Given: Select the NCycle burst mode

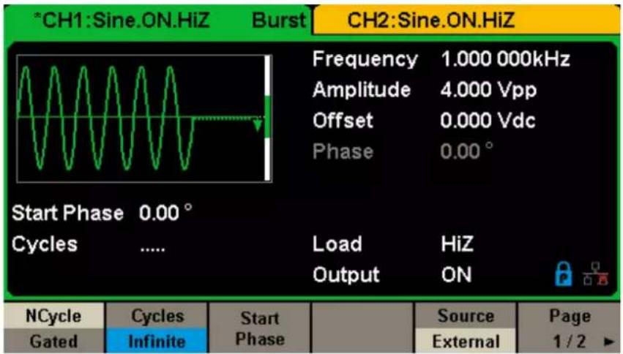Looking at the screenshot, I should (53, 316).
